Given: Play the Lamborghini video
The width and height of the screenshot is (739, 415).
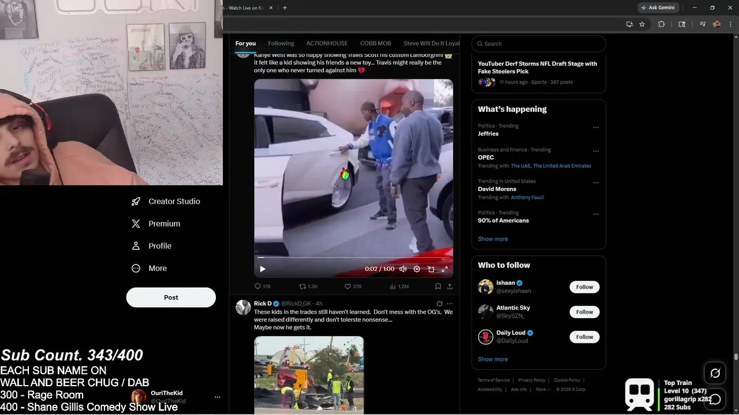Looking at the screenshot, I should [x=263, y=269].
